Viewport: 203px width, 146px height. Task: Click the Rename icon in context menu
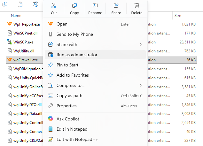point(95,5)
